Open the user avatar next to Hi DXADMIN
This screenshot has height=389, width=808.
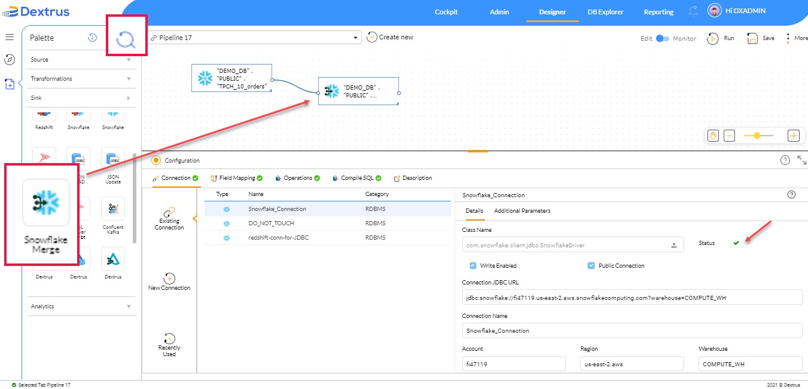714,11
